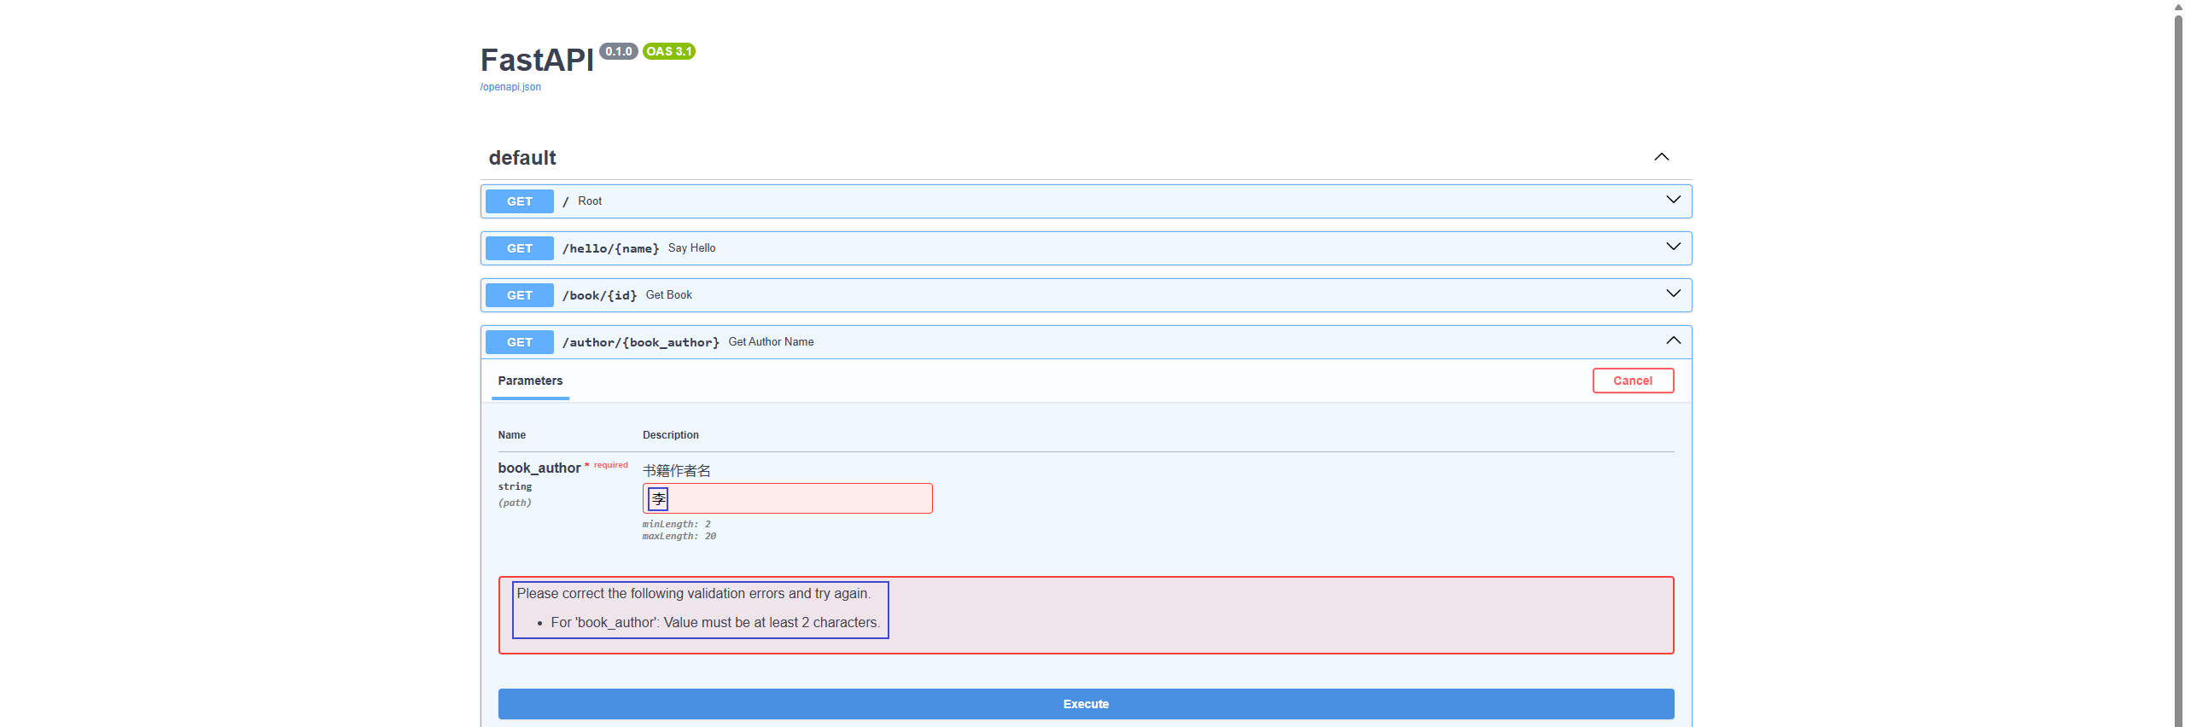Click the Description column header
2185x727 pixels.
pyautogui.click(x=671, y=435)
